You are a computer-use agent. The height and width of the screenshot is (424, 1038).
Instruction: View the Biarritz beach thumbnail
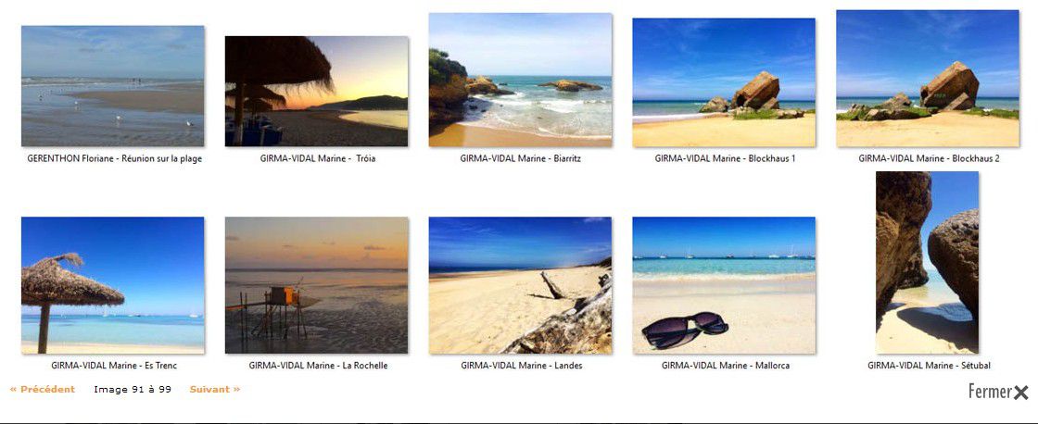(520, 80)
